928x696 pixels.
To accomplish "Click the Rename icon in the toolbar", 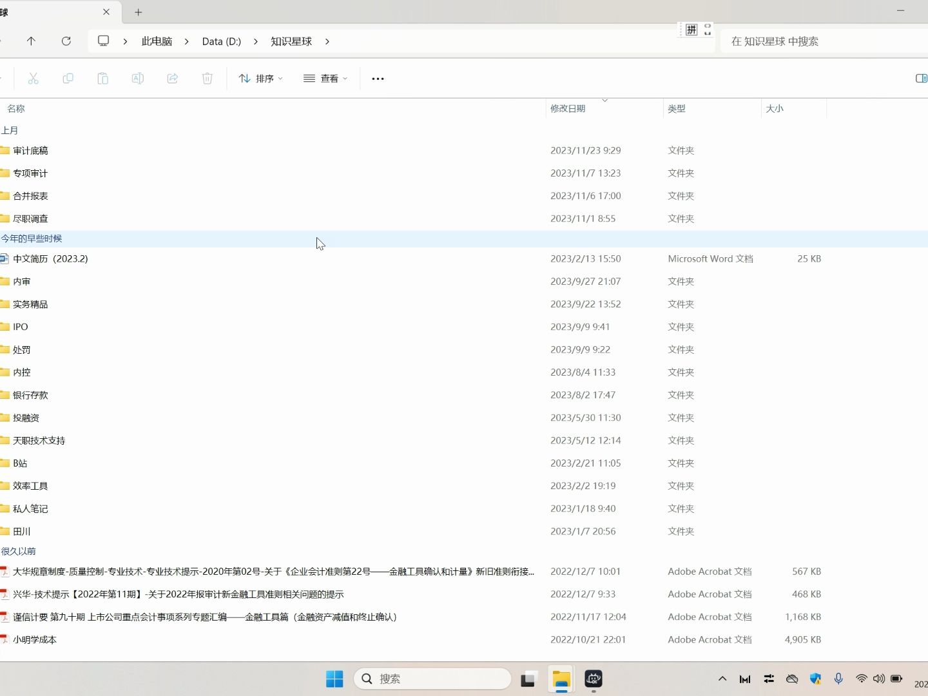I will tap(137, 79).
